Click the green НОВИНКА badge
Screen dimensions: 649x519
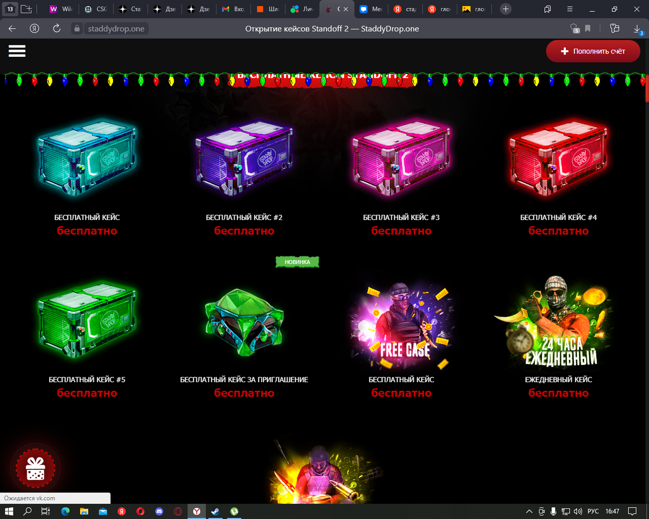point(297,262)
